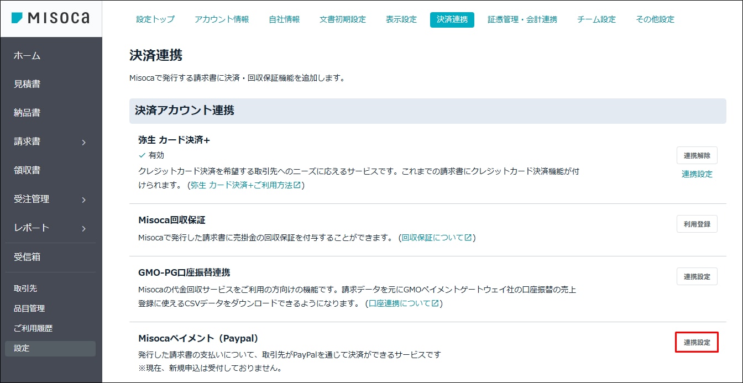Click the Misoca回収保証 title
This screenshot has height=383, width=743.
tap(172, 220)
